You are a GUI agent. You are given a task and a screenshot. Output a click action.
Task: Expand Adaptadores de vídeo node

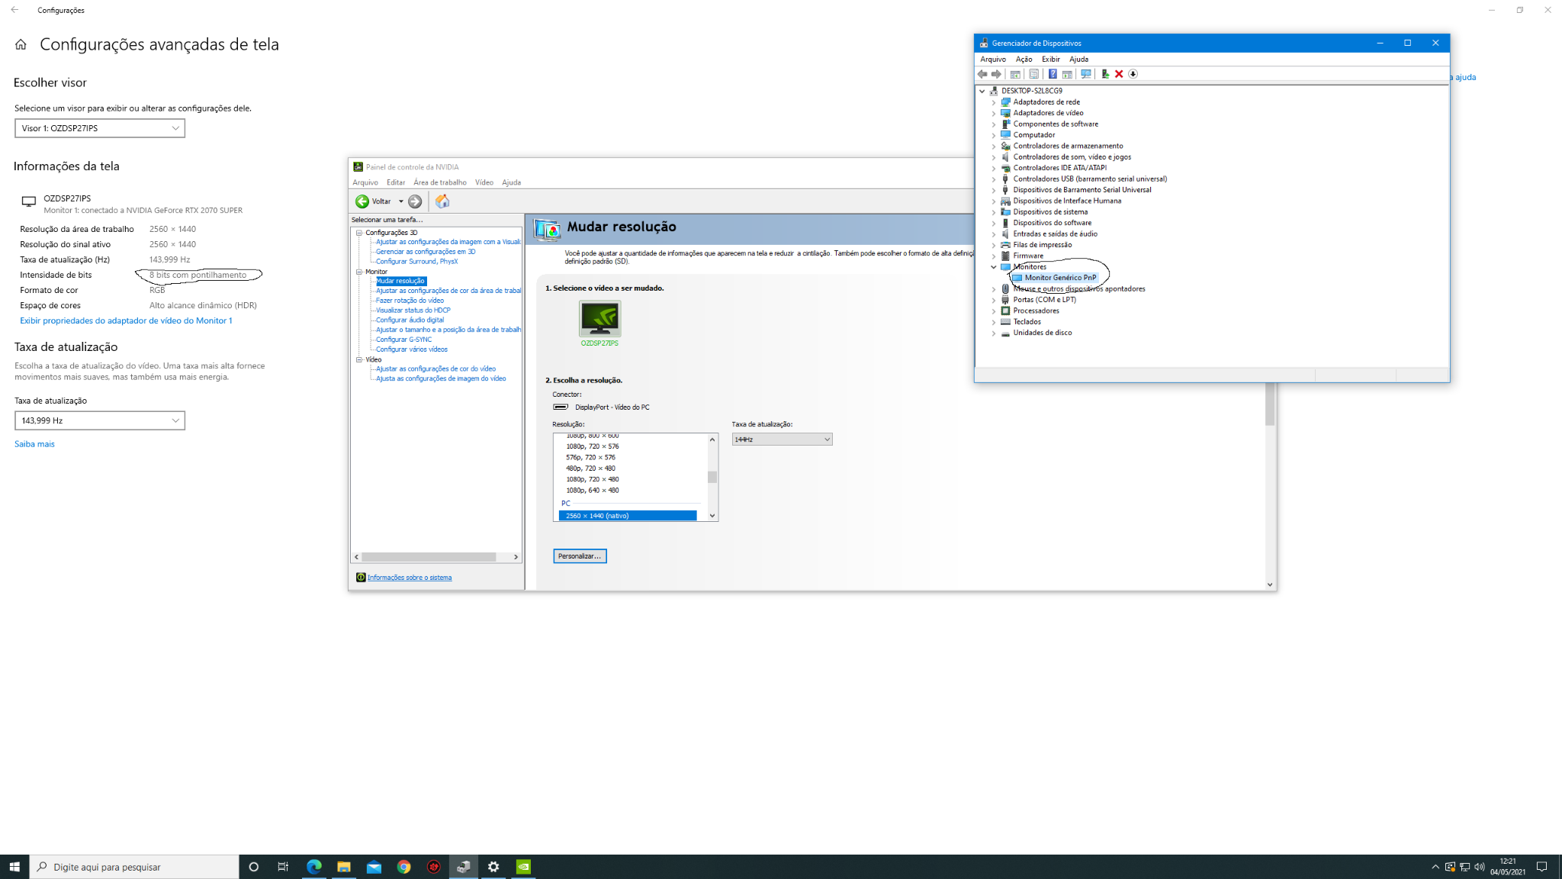(x=993, y=113)
